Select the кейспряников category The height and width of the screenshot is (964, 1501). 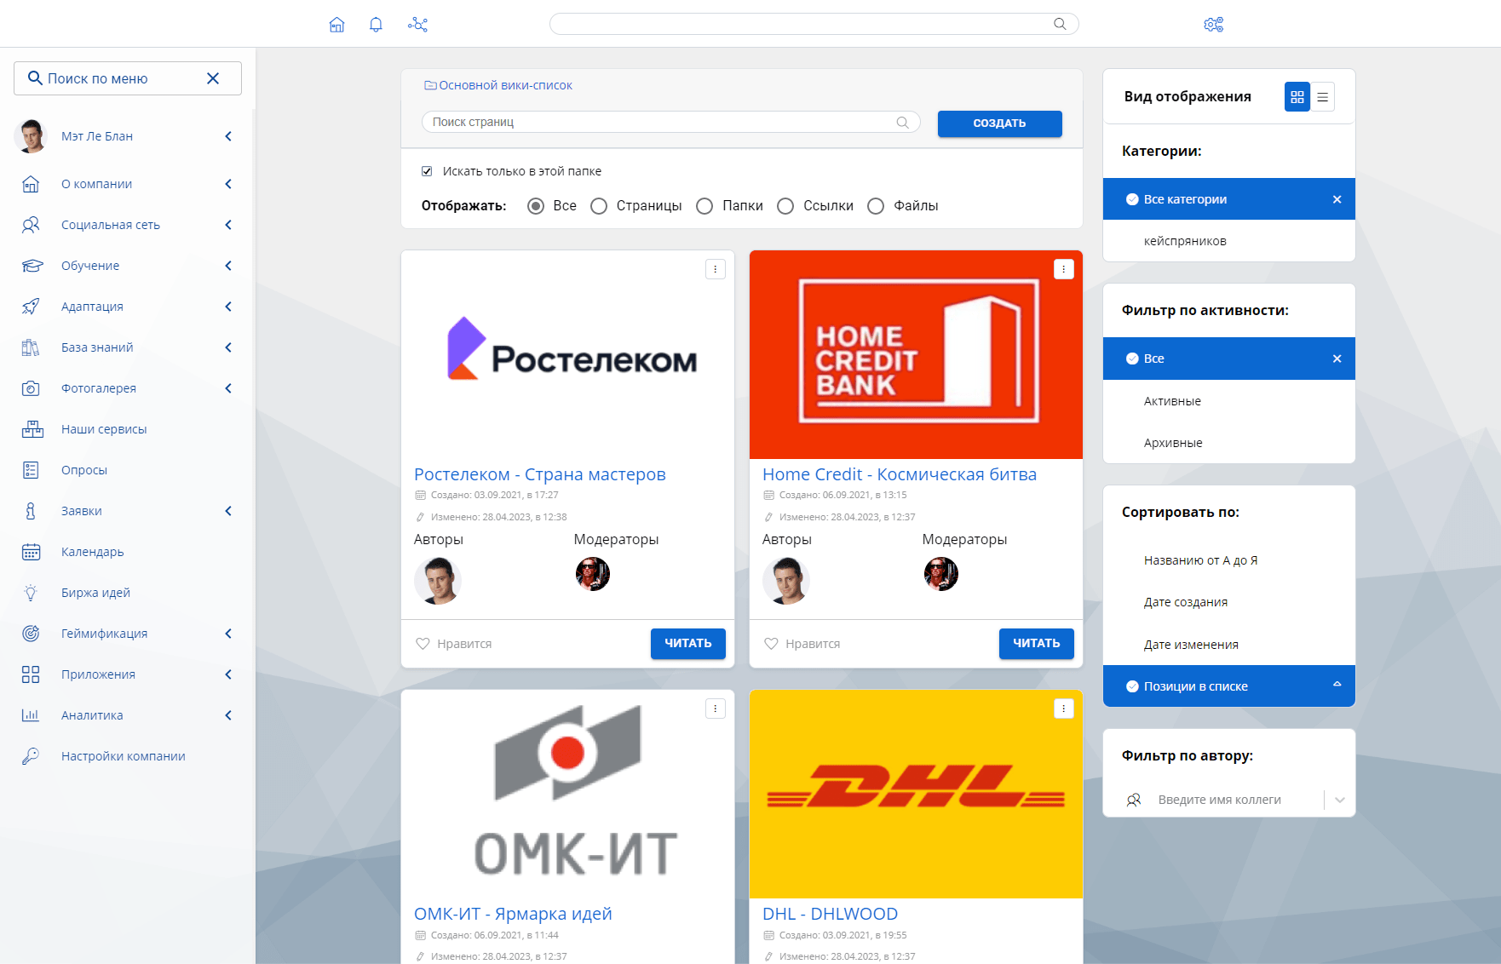(1228, 241)
